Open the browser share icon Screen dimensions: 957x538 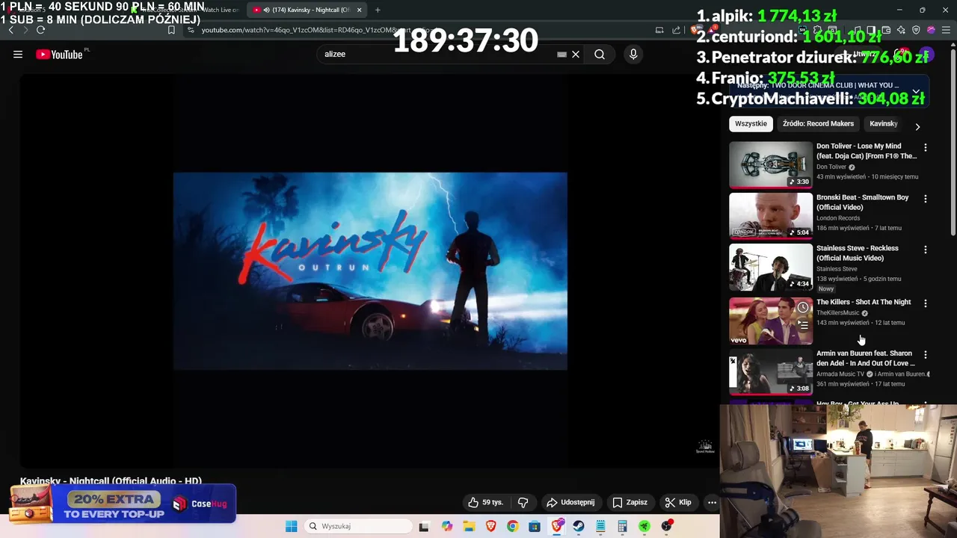pos(677,30)
